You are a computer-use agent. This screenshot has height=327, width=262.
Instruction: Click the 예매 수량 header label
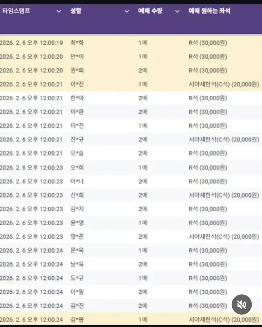pos(150,11)
